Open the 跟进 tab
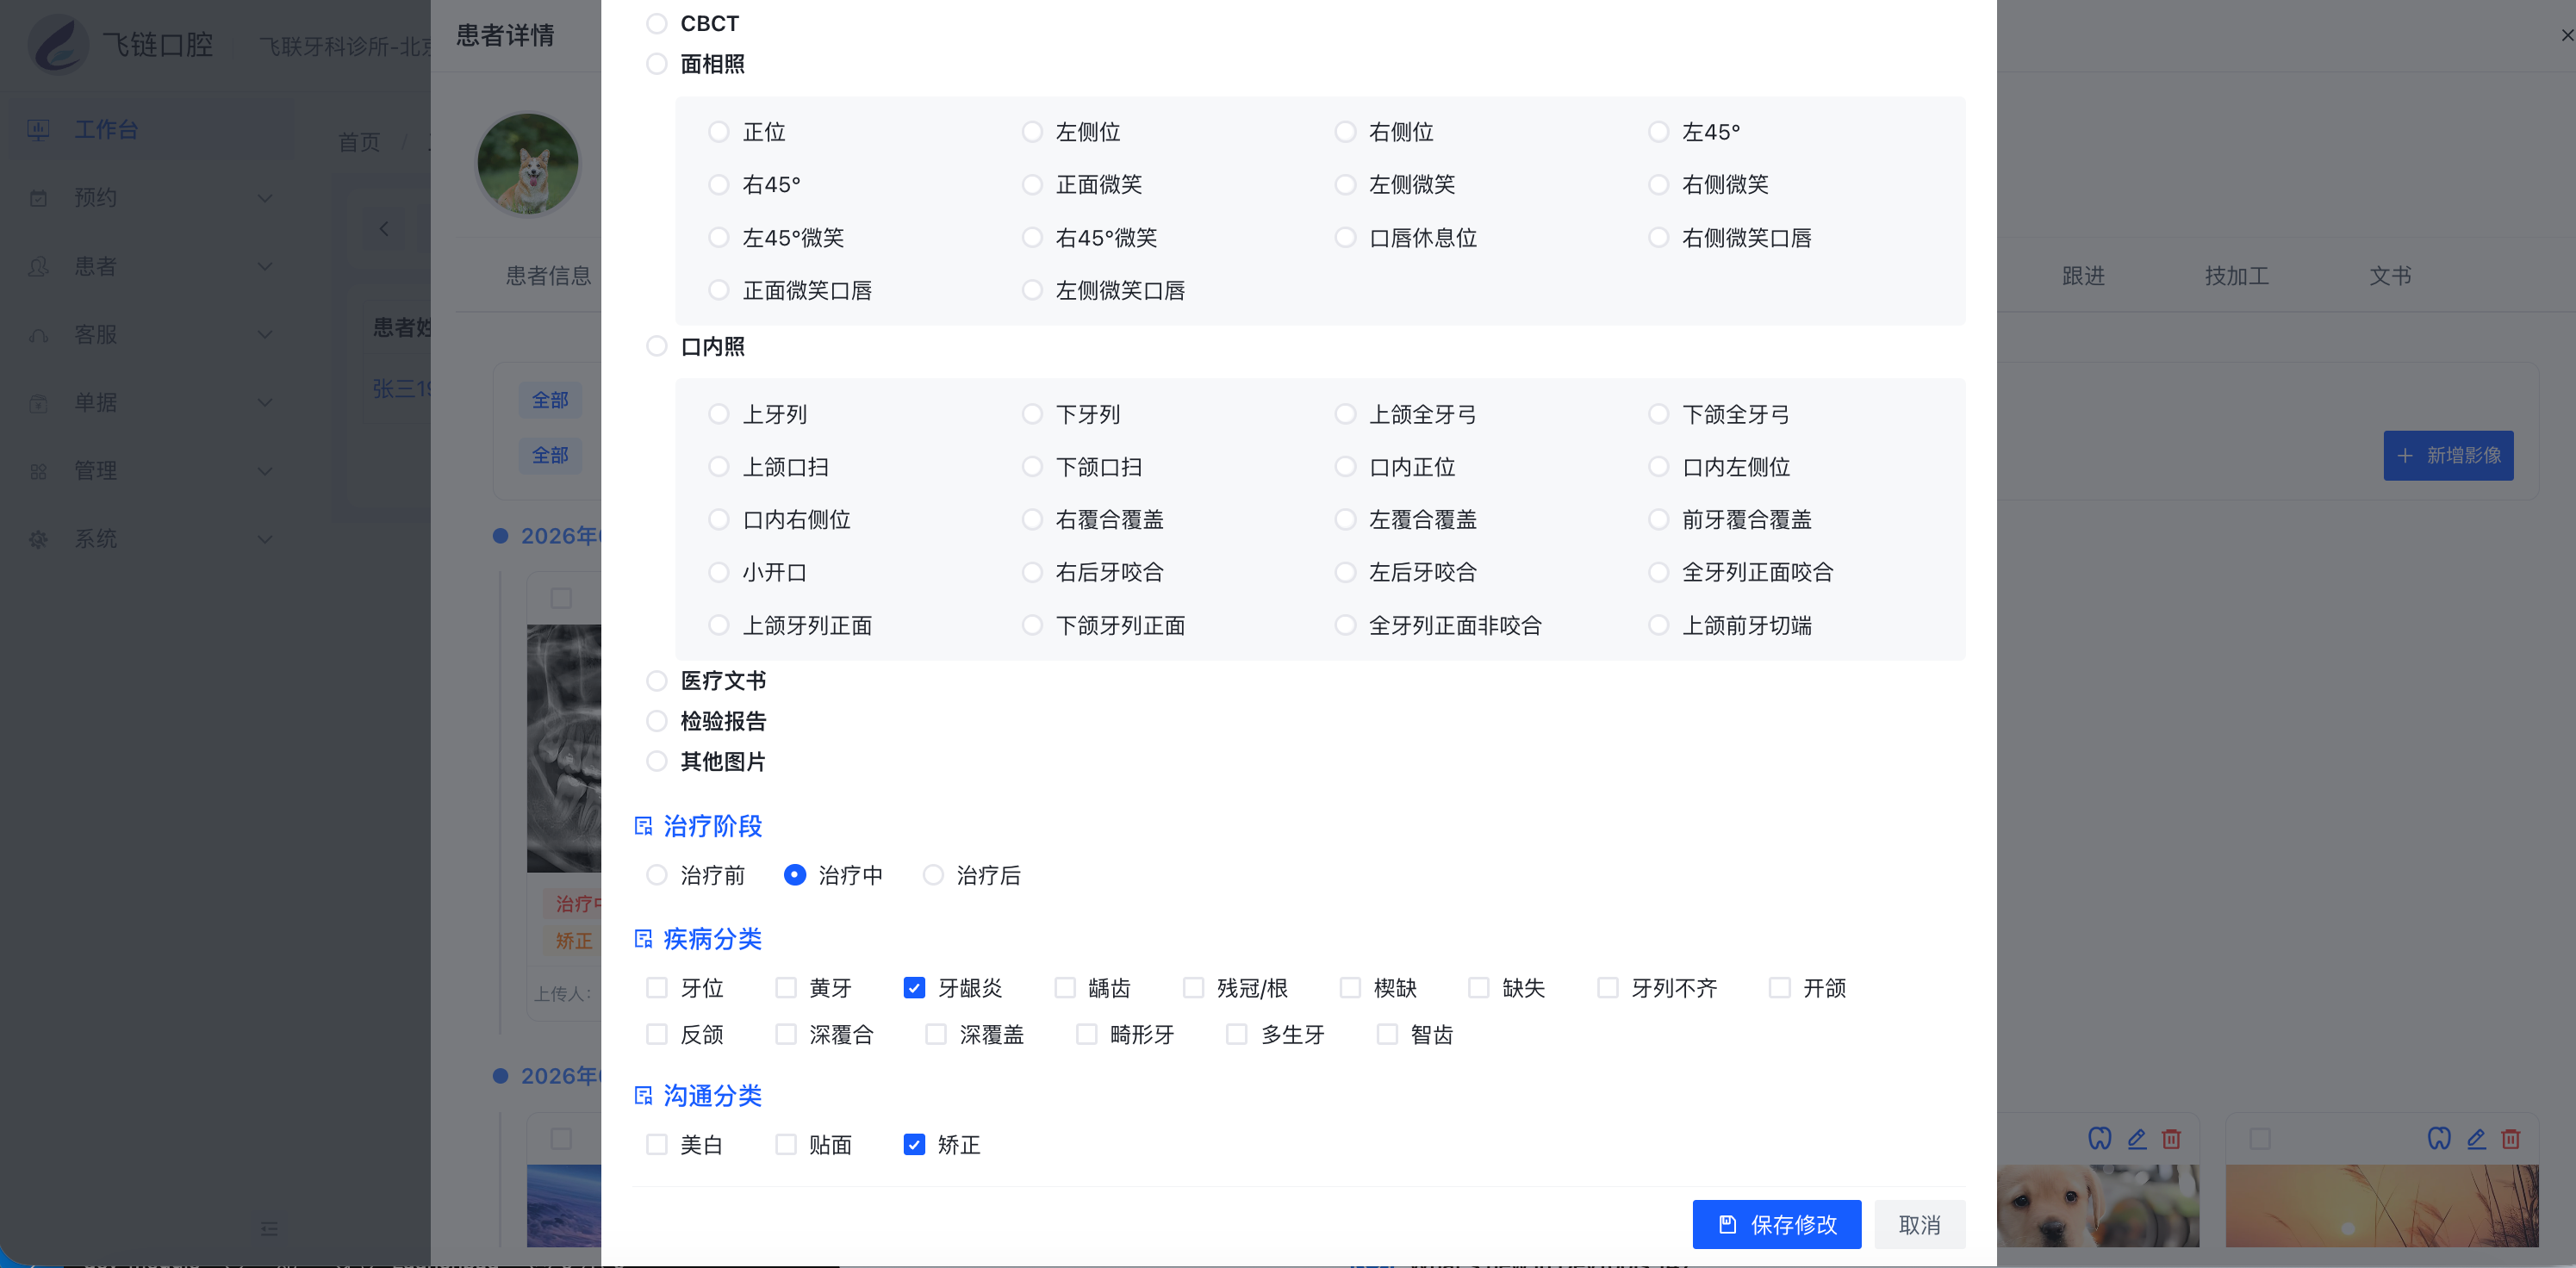 2083,276
